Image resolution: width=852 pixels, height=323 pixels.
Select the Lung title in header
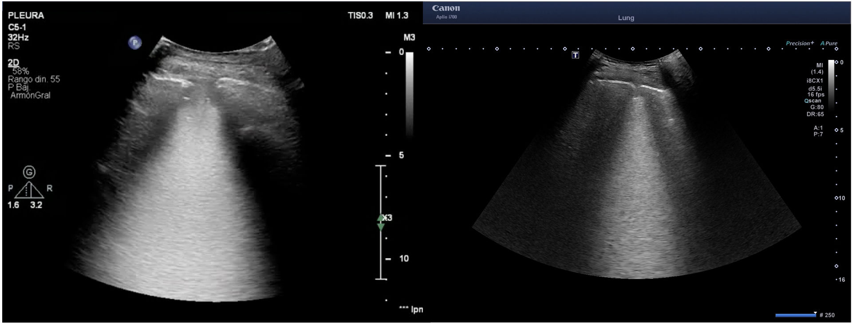(626, 18)
